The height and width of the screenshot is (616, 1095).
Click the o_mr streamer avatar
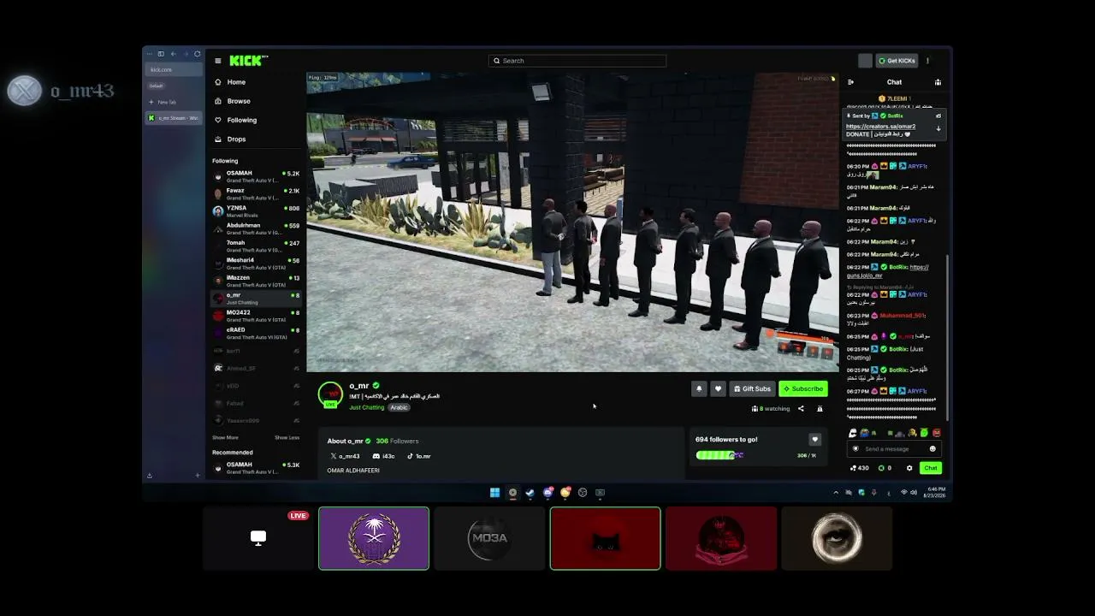pos(330,394)
